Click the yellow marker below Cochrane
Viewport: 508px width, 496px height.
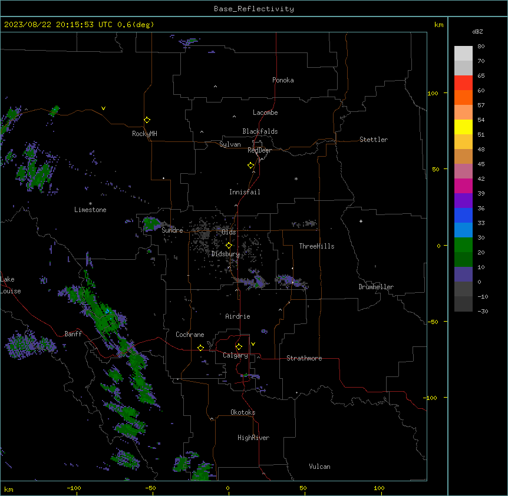pos(200,348)
